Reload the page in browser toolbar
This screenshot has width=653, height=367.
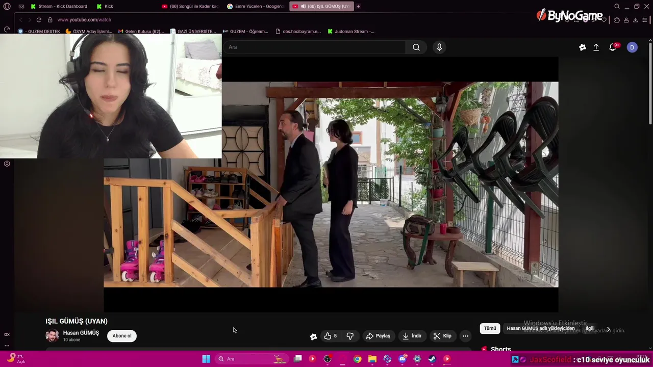[39, 19]
